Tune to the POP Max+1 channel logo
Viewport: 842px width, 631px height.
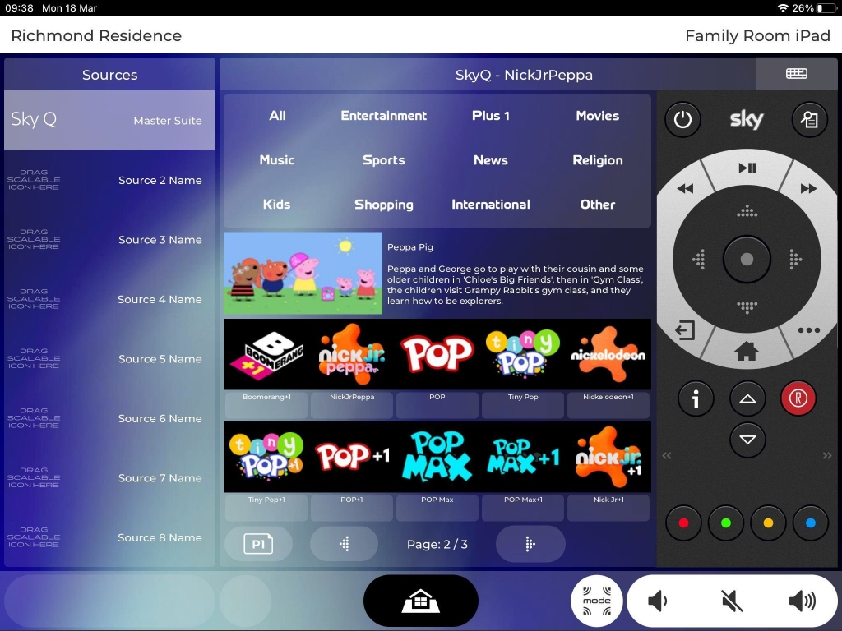coord(522,457)
